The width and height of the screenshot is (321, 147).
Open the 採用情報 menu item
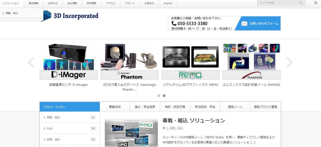[x=91, y=3]
